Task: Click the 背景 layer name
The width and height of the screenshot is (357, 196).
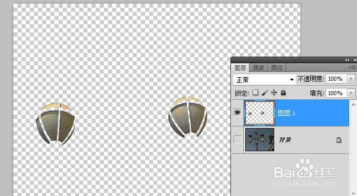Action: pos(285,140)
